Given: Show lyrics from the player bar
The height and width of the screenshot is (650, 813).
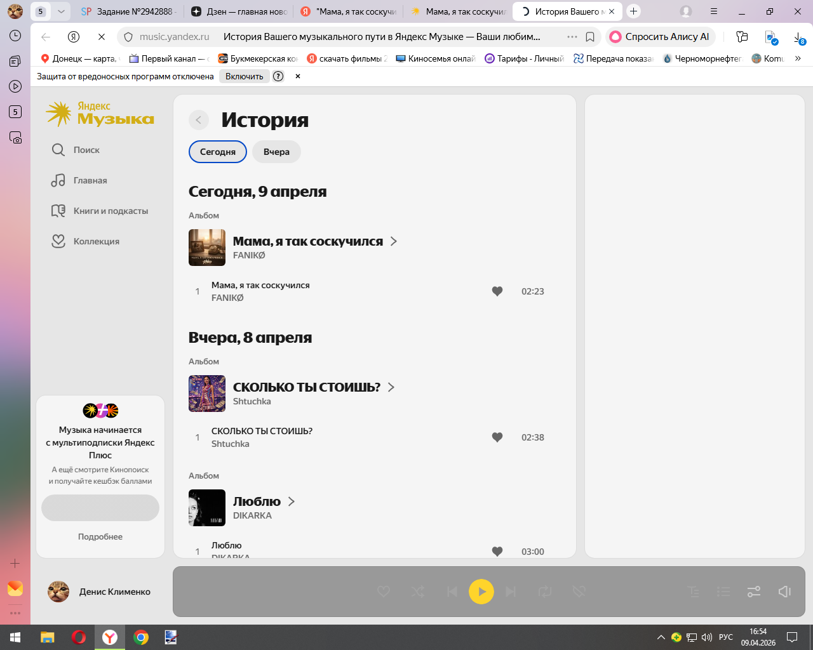Looking at the screenshot, I should [694, 592].
